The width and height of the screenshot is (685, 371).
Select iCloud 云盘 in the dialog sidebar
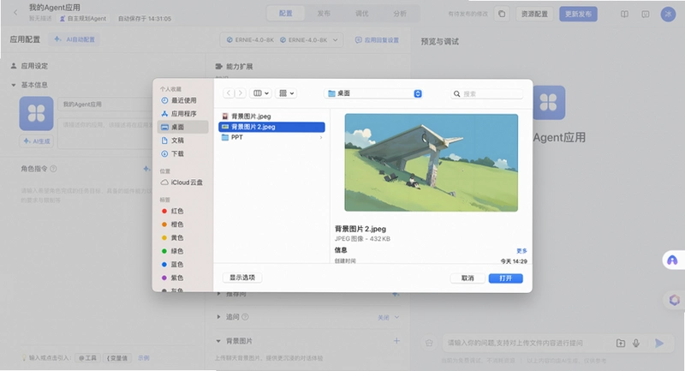point(182,183)
